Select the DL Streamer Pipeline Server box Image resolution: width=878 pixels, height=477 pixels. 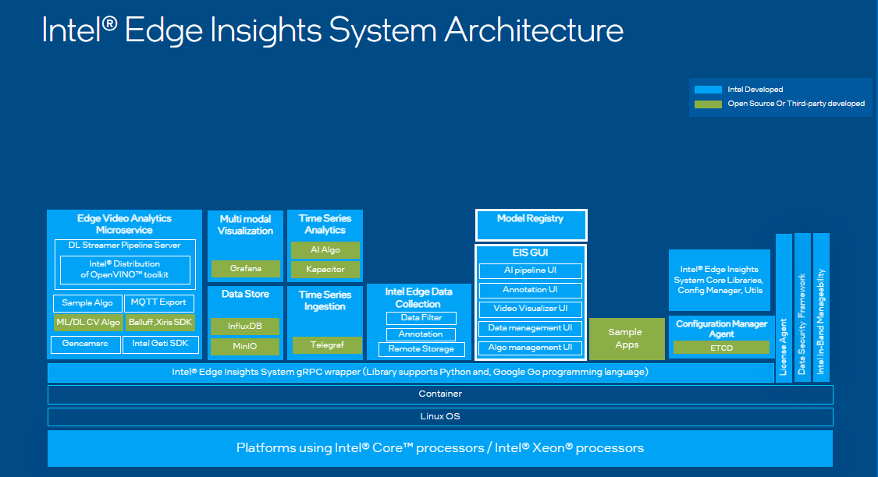point(125,264)
